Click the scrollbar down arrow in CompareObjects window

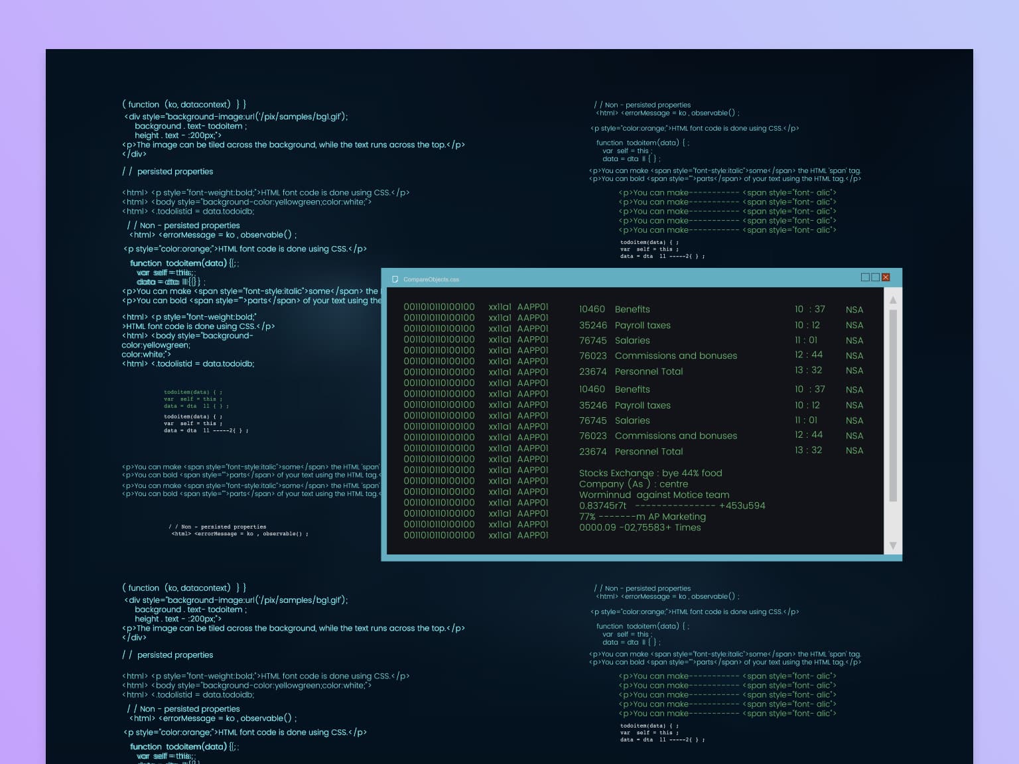[x=893, y=546]
